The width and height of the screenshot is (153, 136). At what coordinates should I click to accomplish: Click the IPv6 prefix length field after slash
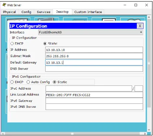(x=139, y=89)
